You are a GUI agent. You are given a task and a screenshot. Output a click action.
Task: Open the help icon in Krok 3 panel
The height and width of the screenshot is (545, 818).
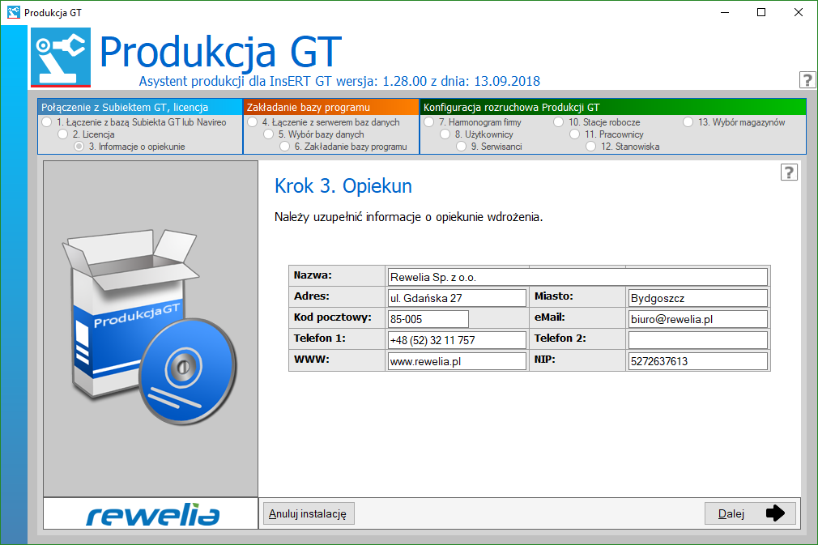point(789,172)
